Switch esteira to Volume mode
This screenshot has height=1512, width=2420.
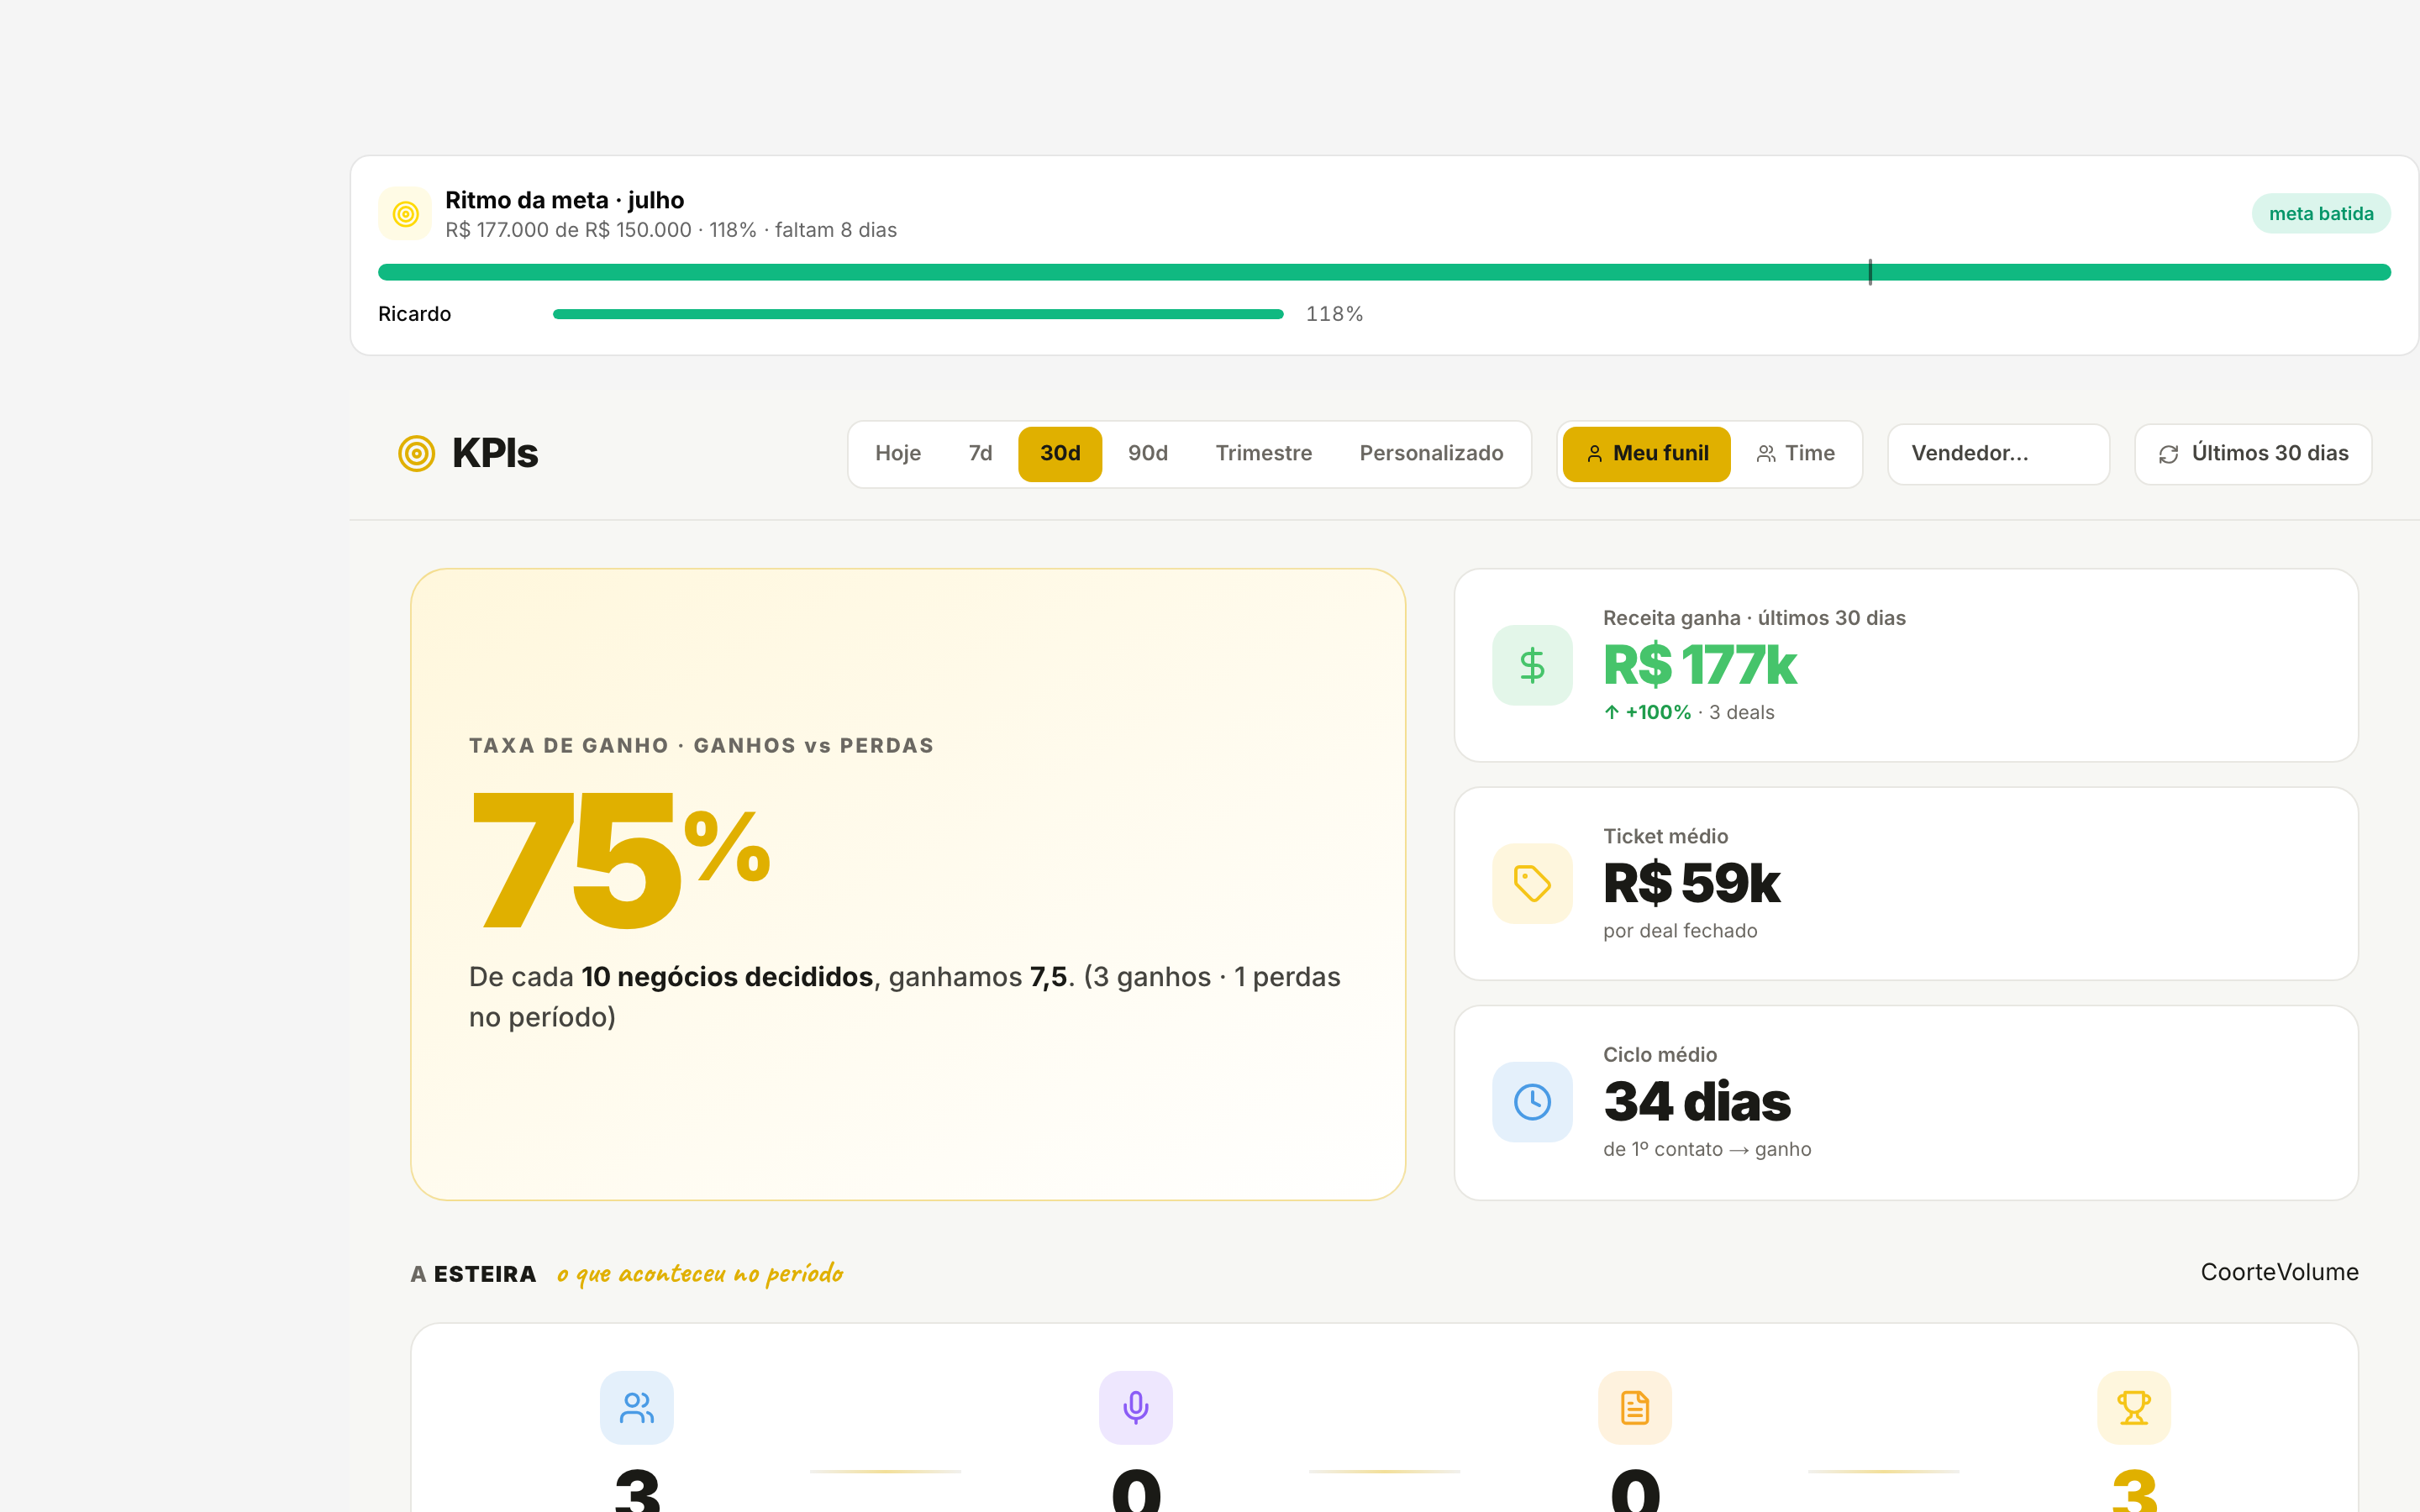point(2319,1273)
